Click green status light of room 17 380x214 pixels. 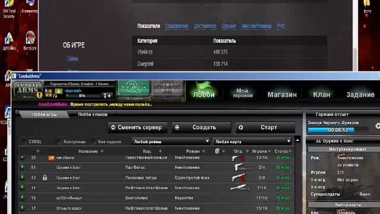click(x=22, y=207)
